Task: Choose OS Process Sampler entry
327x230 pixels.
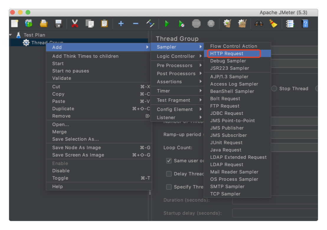Action: tap(238, 179)
